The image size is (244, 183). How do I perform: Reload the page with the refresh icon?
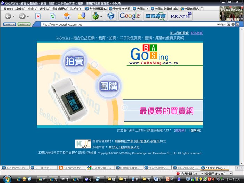[x=53, y=16]
